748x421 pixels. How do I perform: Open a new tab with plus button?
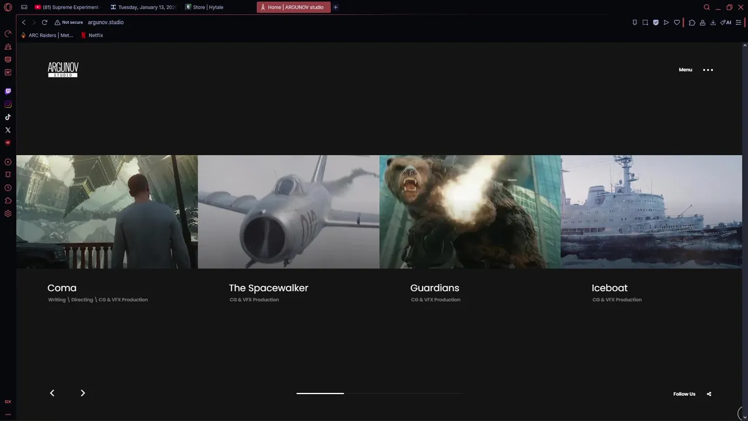click(335, 7)
